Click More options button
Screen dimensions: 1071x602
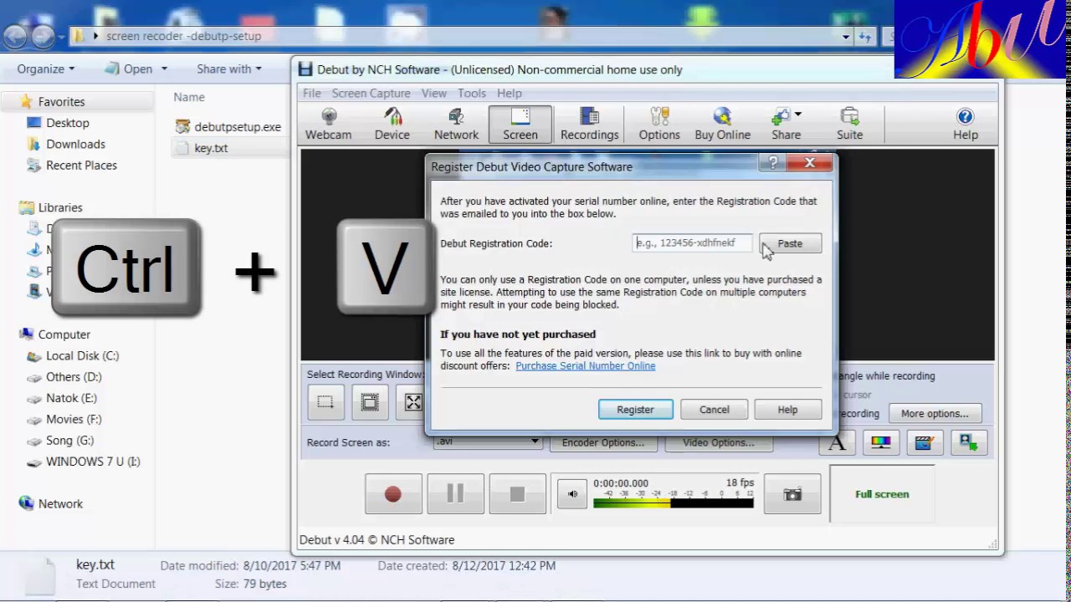click(935, 413)
